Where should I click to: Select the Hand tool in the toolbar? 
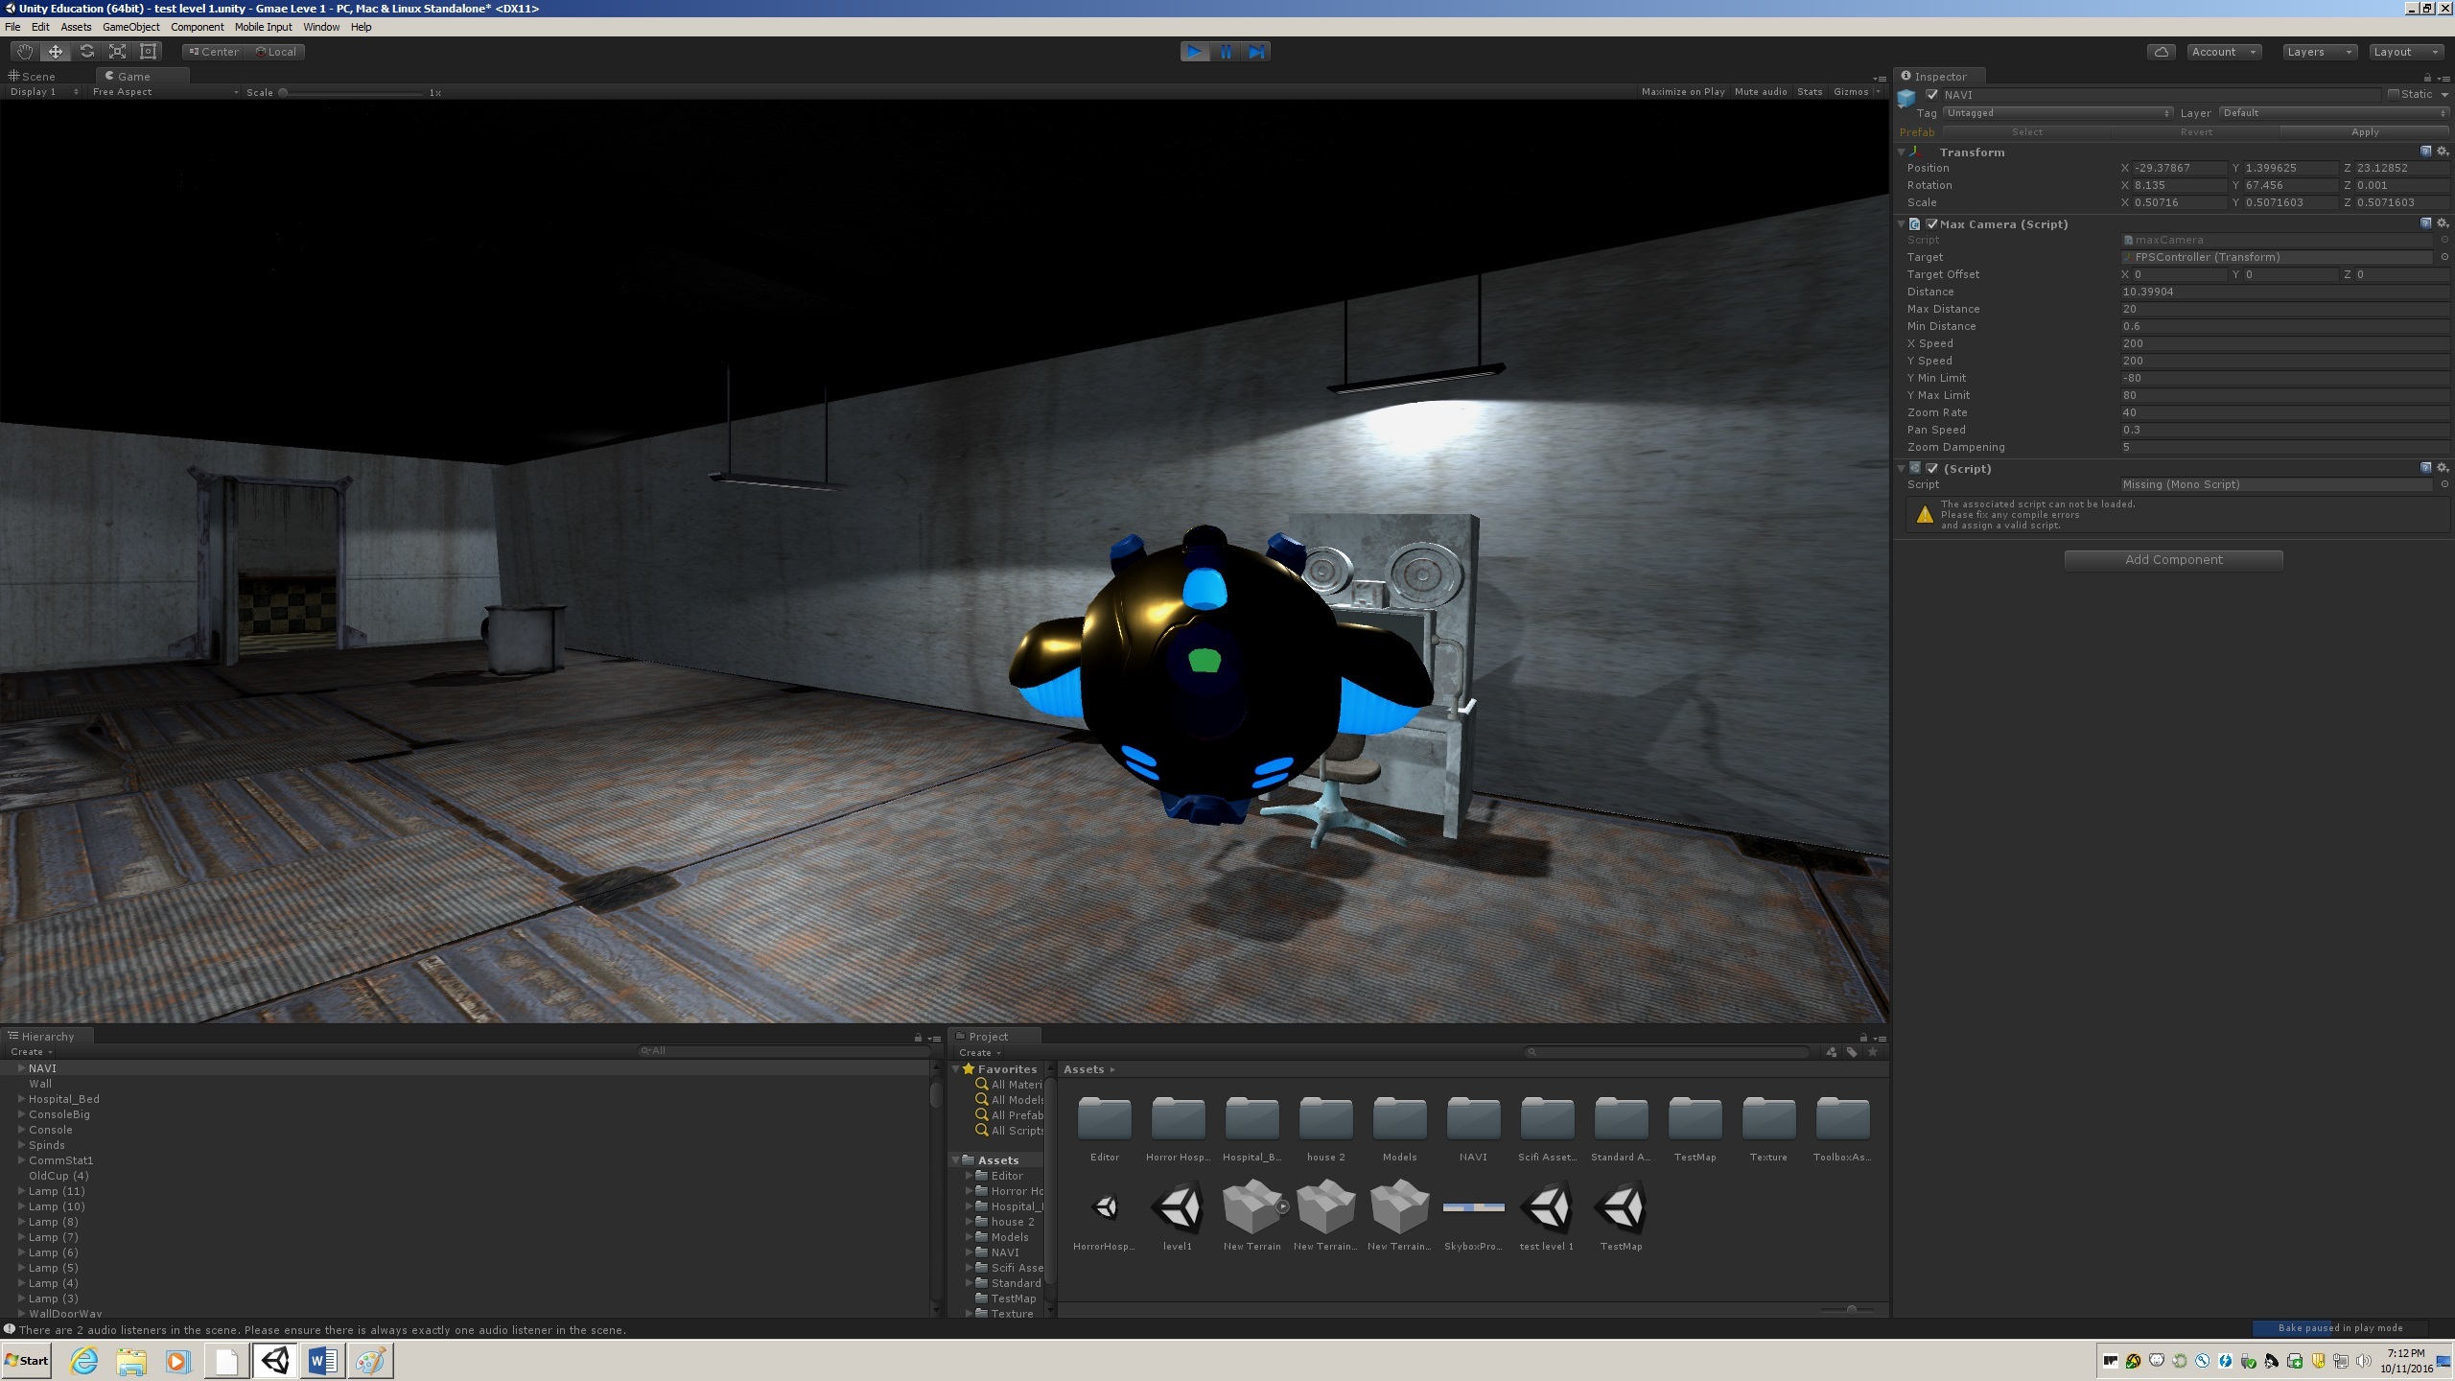tap(25, 52)
